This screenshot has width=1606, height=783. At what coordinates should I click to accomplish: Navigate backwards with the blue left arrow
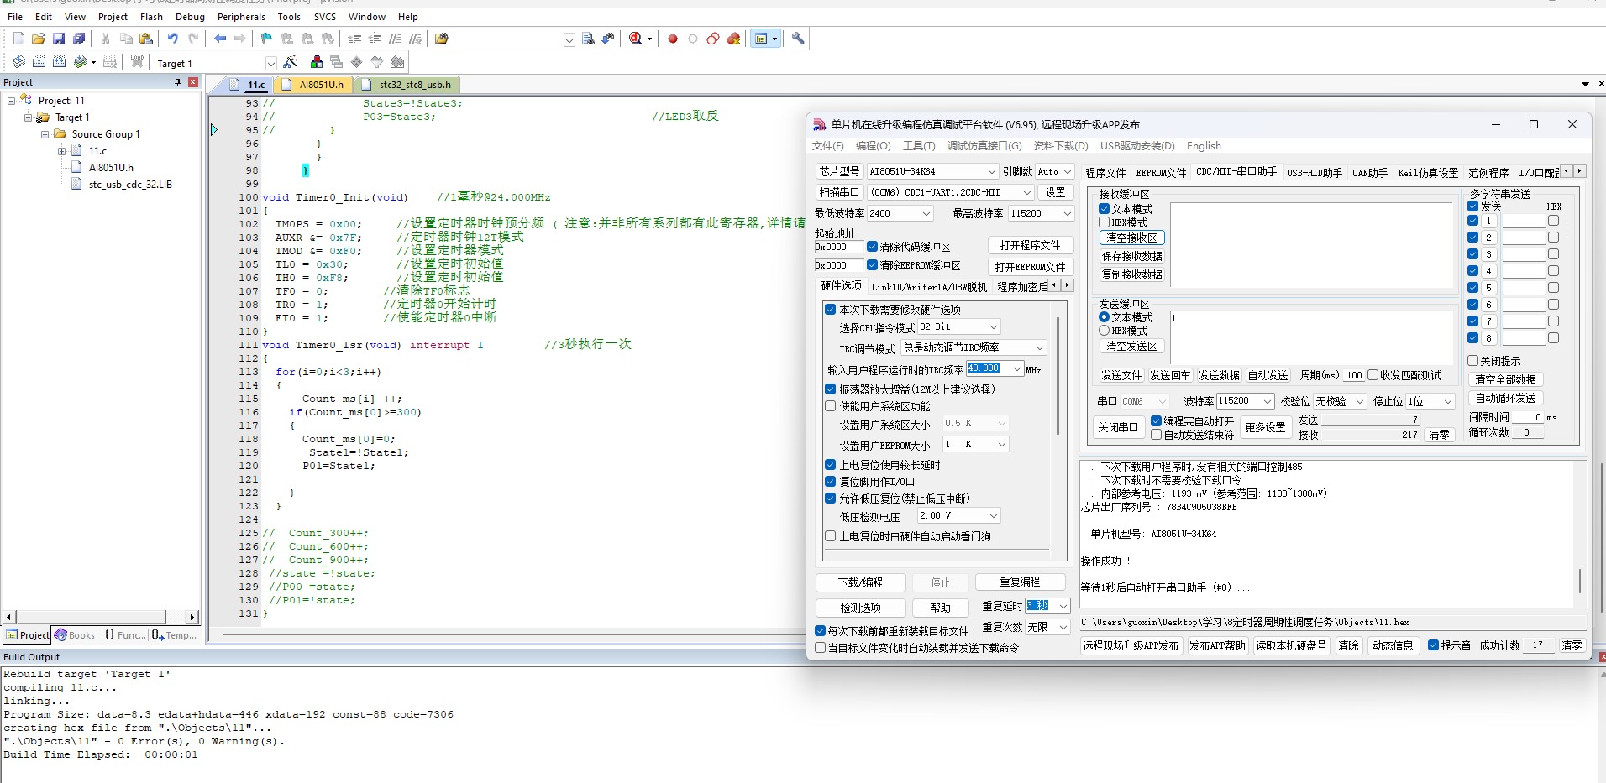(x=220, y=39)
